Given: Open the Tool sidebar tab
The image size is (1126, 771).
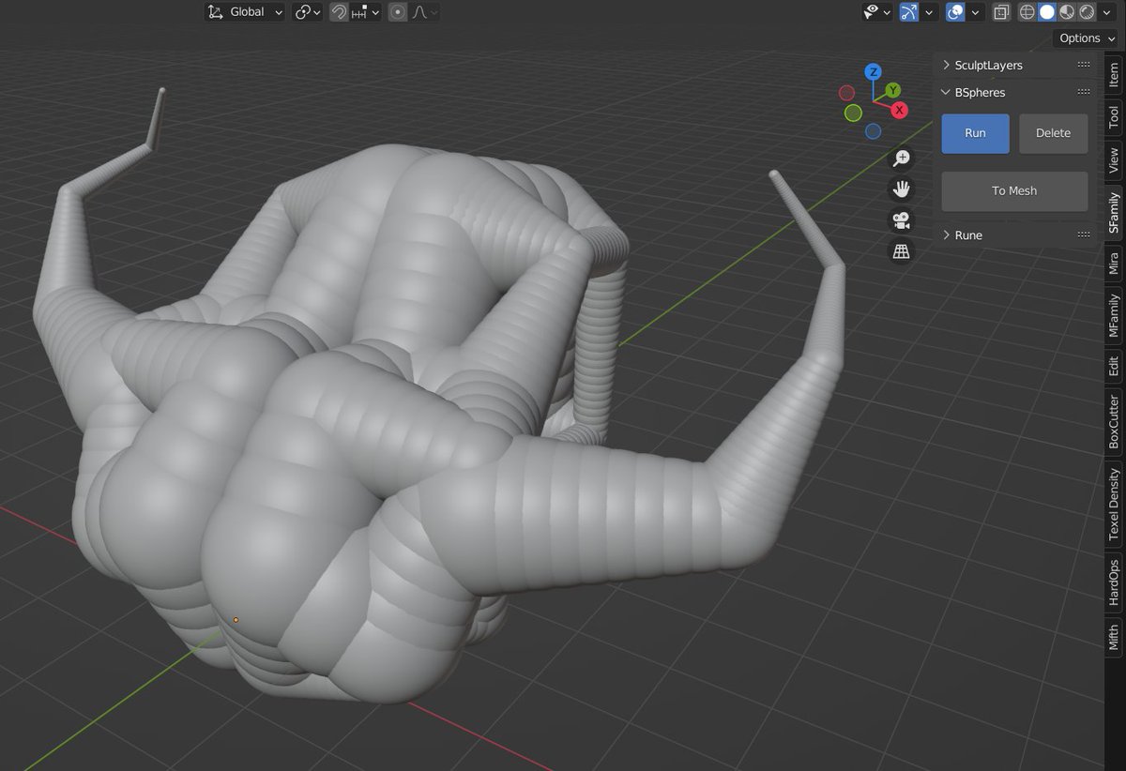Looking at the screenshot, I should (1113, 116).
